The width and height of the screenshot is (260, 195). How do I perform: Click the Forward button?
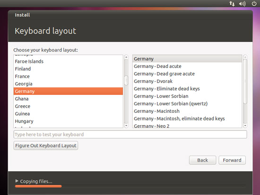[x=232, y=160]
